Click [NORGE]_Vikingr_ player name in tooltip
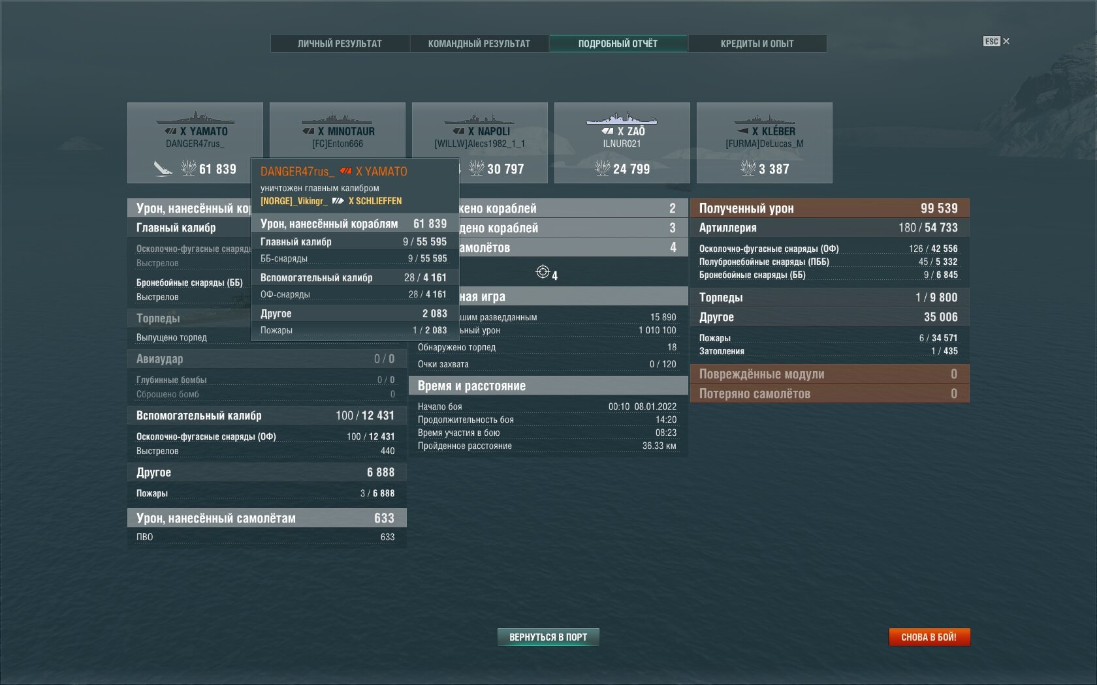Image resolution: width=1097 pixels, height=685 pixels. point(294,201)
